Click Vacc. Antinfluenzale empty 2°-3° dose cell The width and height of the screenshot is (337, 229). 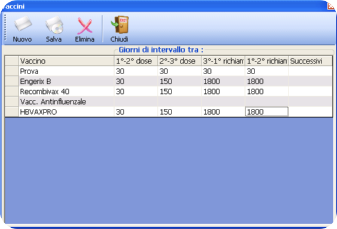click(x=179, y=102)
